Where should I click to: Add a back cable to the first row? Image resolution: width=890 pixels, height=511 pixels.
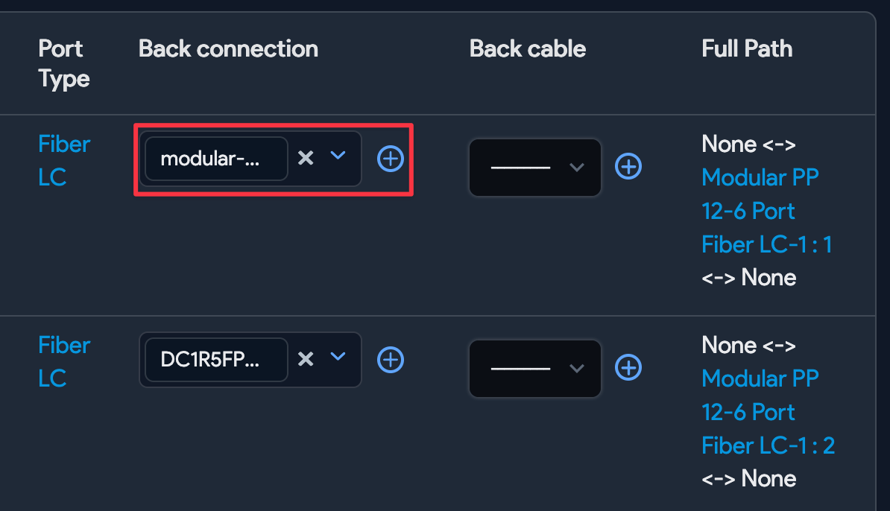[628, 167]
